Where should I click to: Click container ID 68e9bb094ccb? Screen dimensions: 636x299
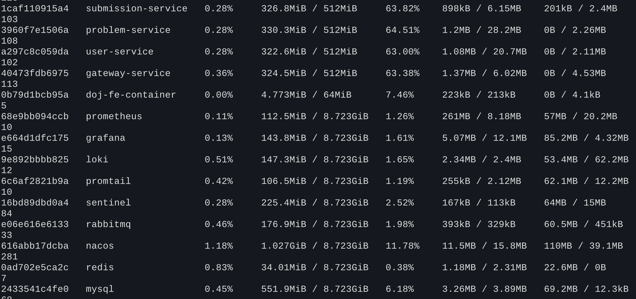[35, 117]
